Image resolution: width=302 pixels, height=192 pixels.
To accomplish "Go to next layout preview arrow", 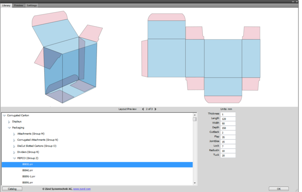I will click(156, 109).
